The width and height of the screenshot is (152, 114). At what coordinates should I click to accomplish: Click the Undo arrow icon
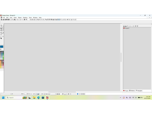[x=17, y=20]
